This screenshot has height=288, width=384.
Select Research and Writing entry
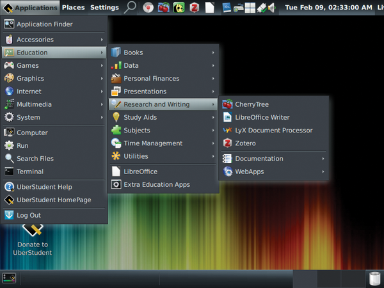163,104
